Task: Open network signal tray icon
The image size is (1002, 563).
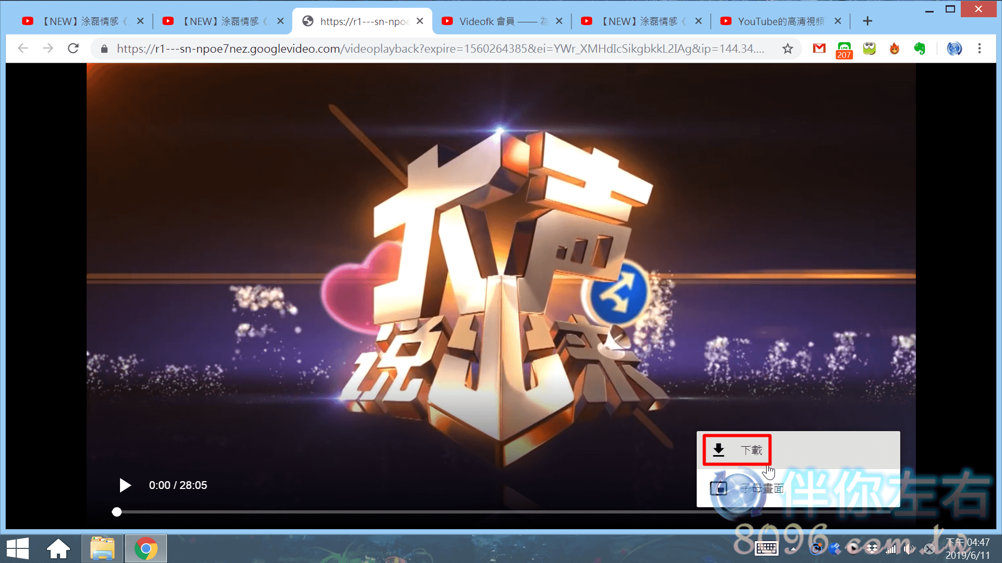Action: click(x=891, y=548)
